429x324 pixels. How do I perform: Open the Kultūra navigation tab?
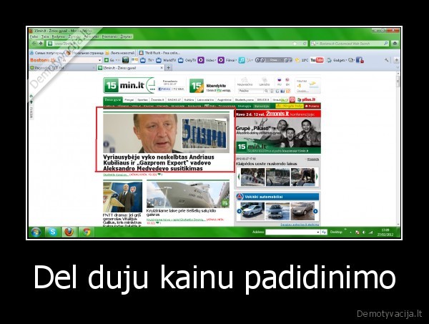pyautogui.click(x=189, y=100)
